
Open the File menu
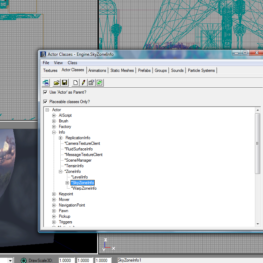tap(46, 63)
